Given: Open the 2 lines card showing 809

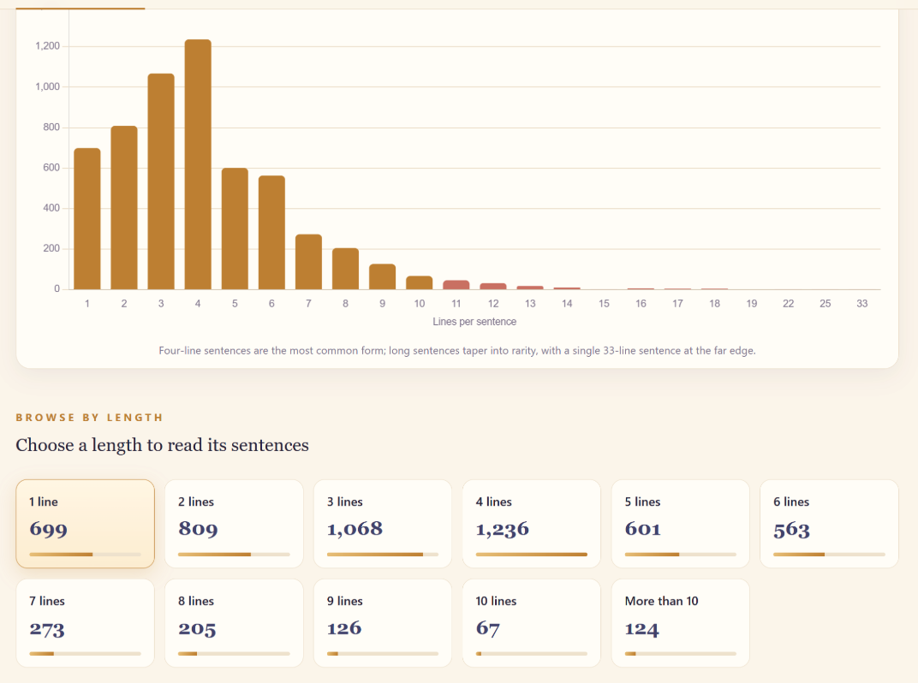Looking at the screenshot, I should point(234,524).
